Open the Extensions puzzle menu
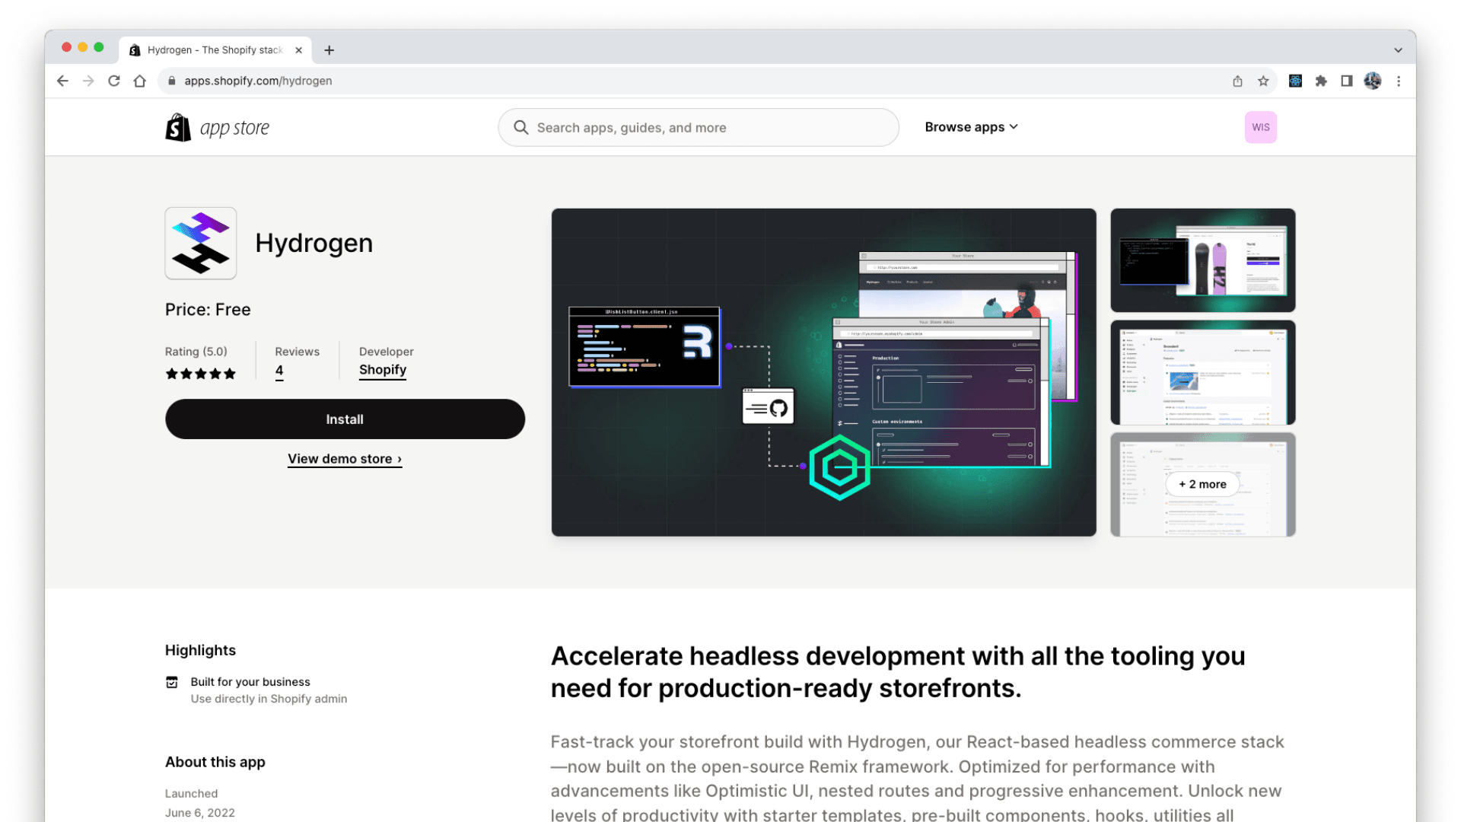The image size is (1461, 822). coord(1321,81)
